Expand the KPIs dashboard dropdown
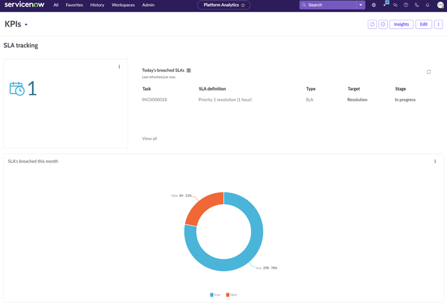The width and height of the screenshot is (447, 307). pyautogui.click(x=26, y=25)
